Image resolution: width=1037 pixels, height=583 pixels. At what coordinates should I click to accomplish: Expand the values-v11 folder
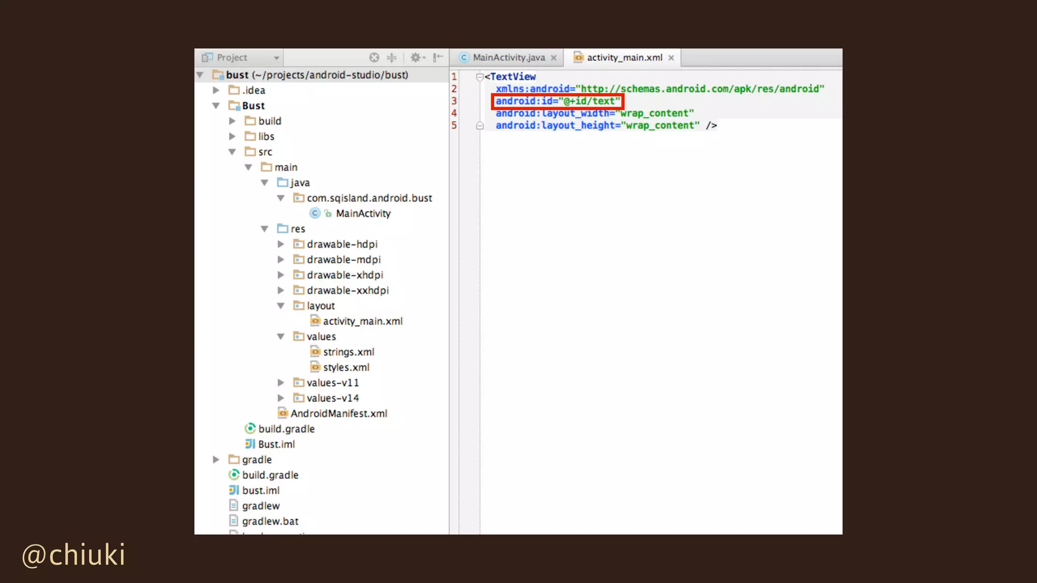tap(281, 383)
